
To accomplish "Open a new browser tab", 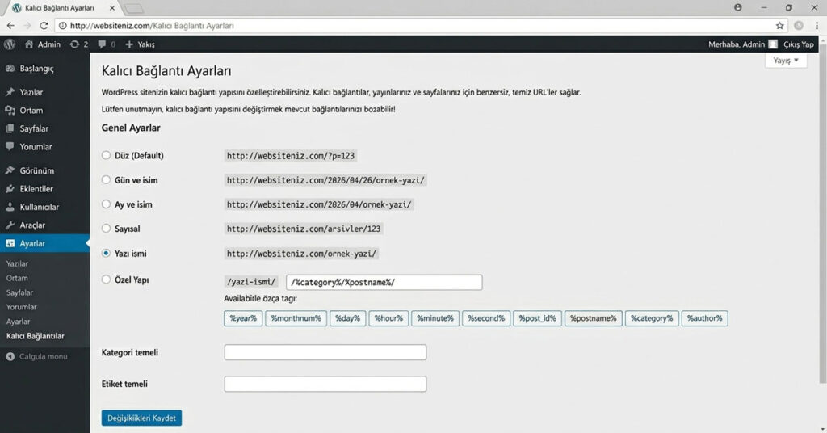I will coord(135,8).
